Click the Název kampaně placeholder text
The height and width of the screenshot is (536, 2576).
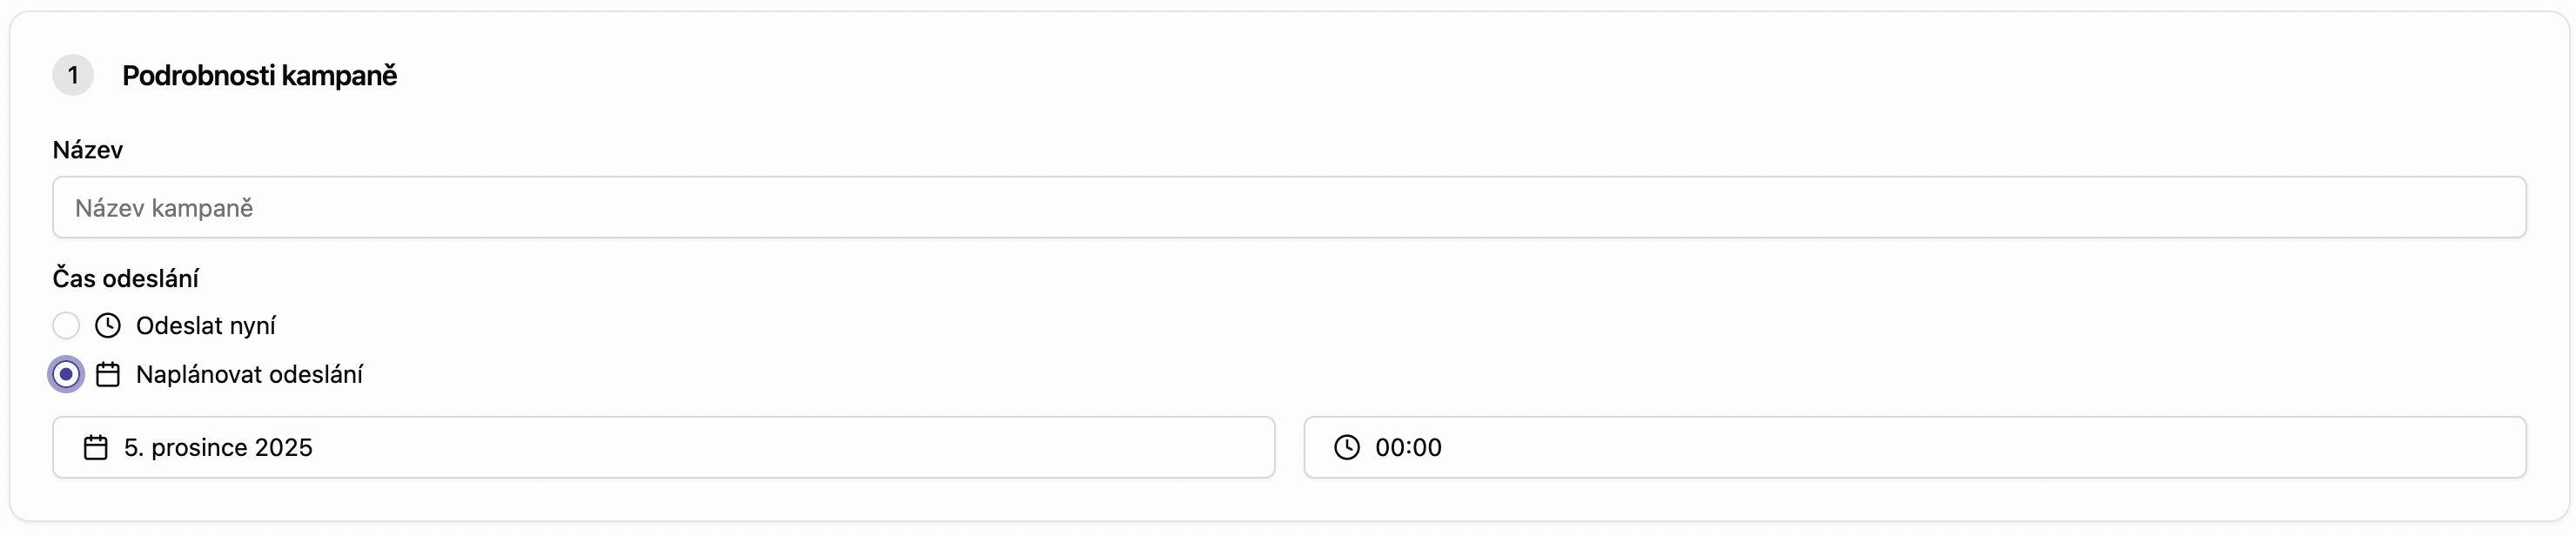coord(164,208)
